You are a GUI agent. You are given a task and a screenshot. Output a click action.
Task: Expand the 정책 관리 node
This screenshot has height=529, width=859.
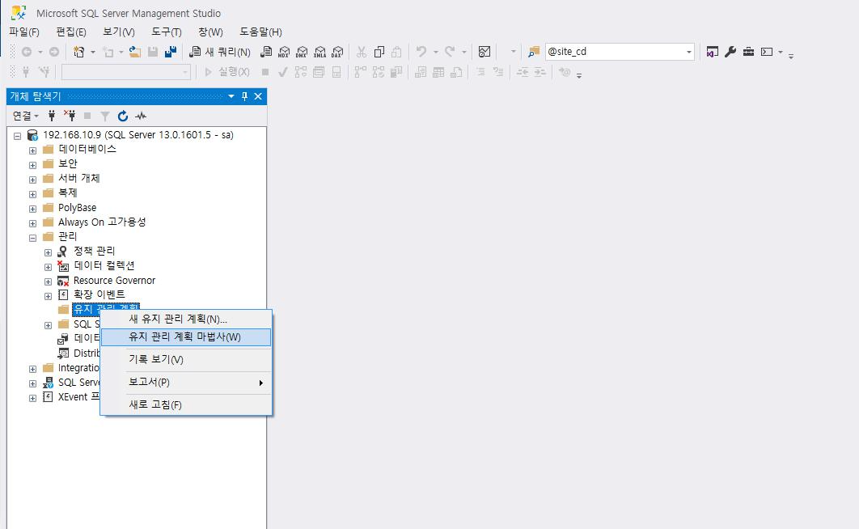(49, 252)
